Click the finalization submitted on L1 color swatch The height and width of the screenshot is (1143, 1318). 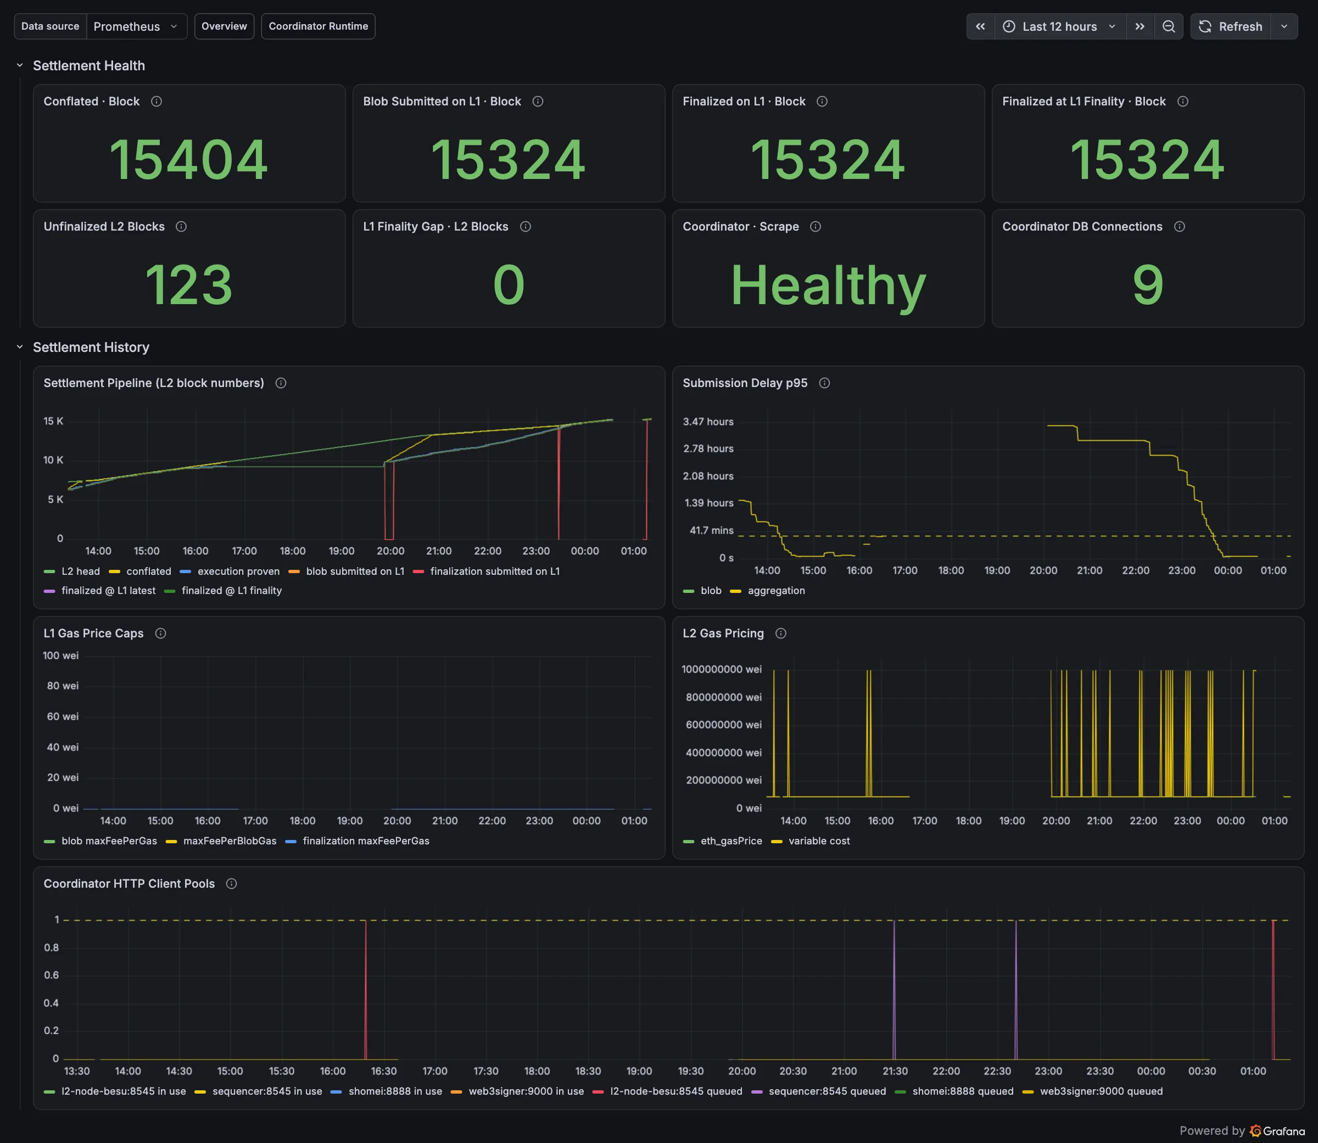(418, 571)
